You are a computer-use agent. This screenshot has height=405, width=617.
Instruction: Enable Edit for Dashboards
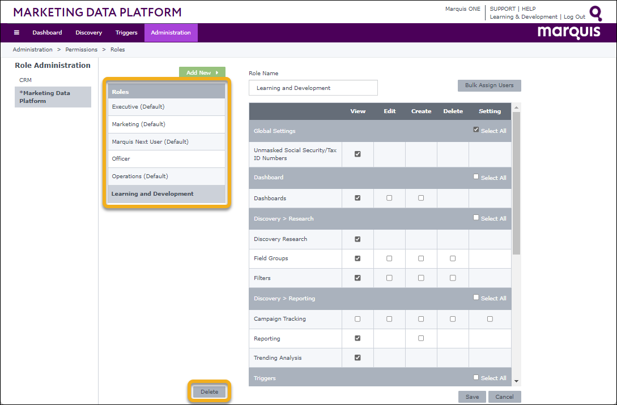pos(389,198)
